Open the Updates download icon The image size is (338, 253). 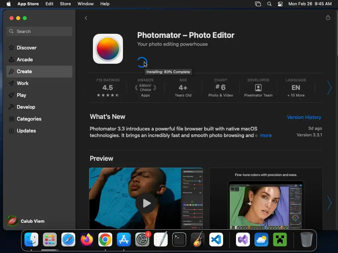(x=11, y=130)
